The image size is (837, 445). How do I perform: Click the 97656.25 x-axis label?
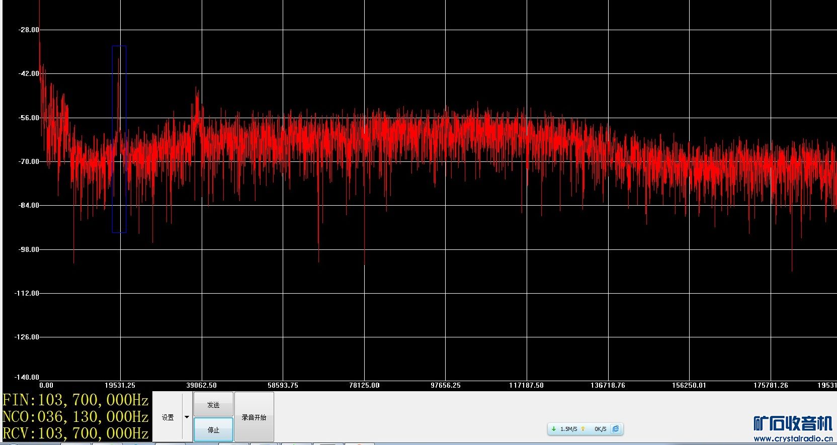click(446, 385)
